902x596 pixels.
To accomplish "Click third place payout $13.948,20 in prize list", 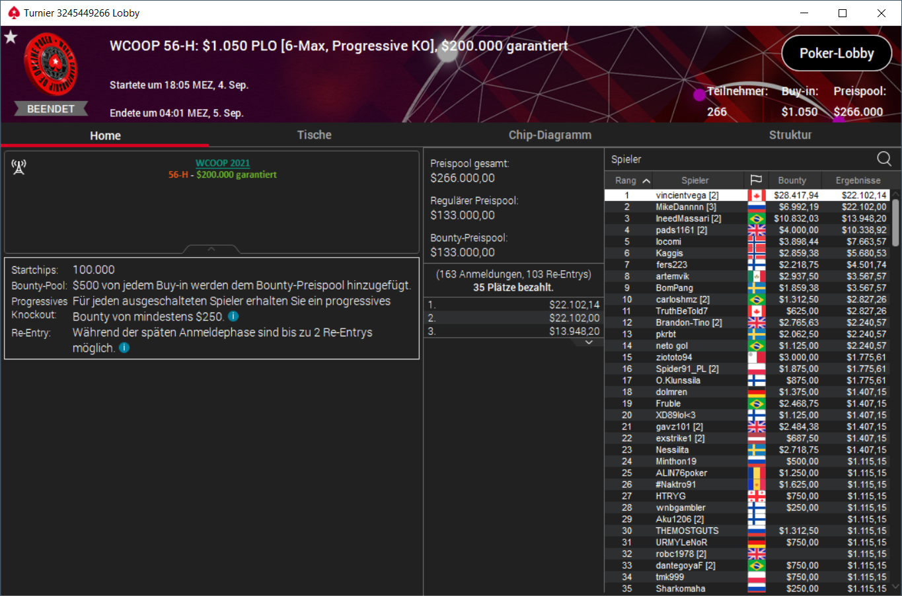I will click(x=574, y=331).
